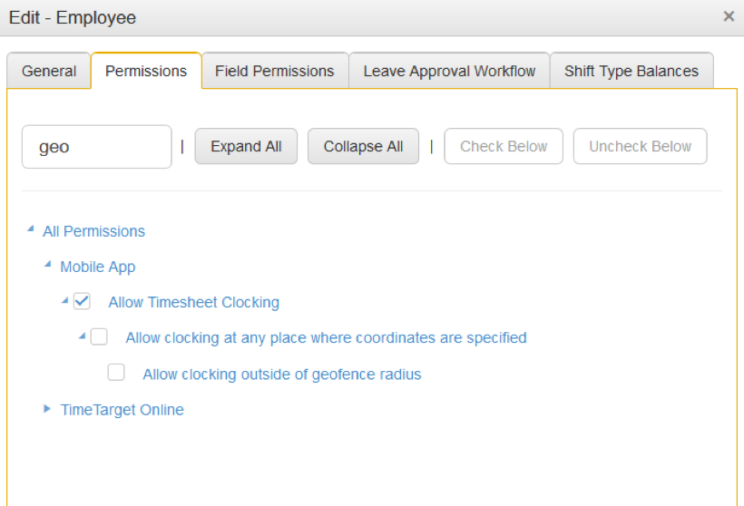The width and height of the screenshot is (744, 506).
Task: Click the Check Below button
Action: coord(504,146)
